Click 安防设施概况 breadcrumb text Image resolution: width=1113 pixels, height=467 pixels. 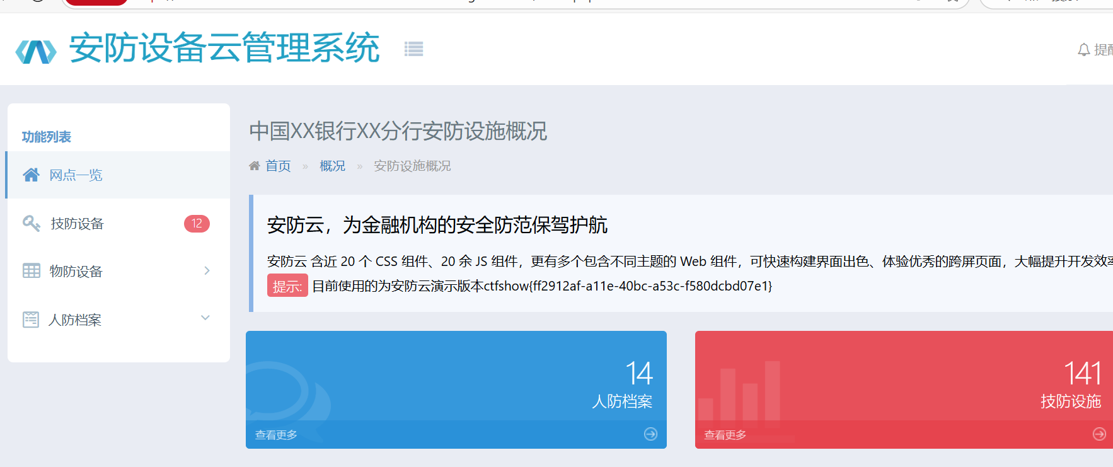pyautogui.click(x=412, y=166)
